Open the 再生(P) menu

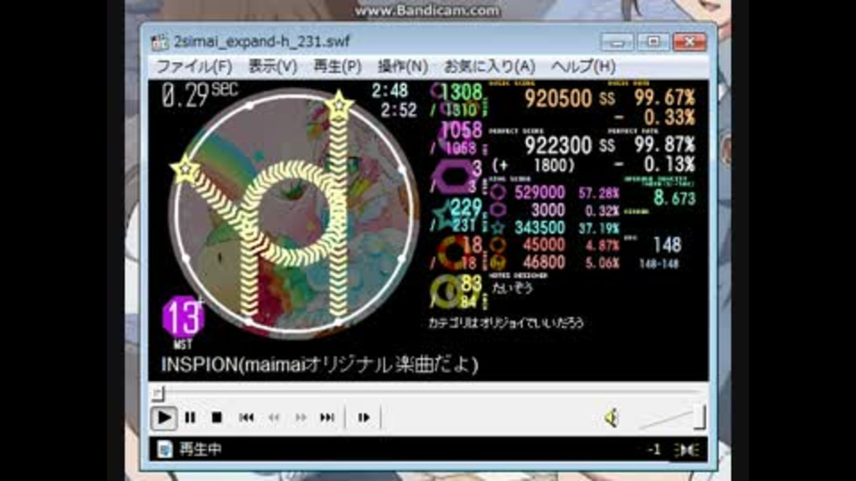337,67
